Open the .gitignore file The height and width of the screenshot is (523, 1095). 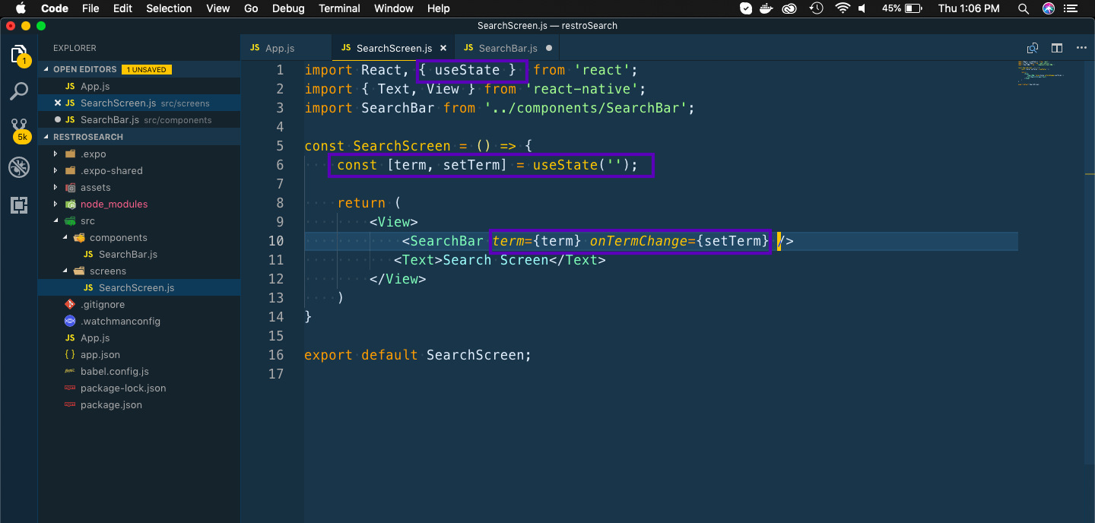tap(140, 304)
